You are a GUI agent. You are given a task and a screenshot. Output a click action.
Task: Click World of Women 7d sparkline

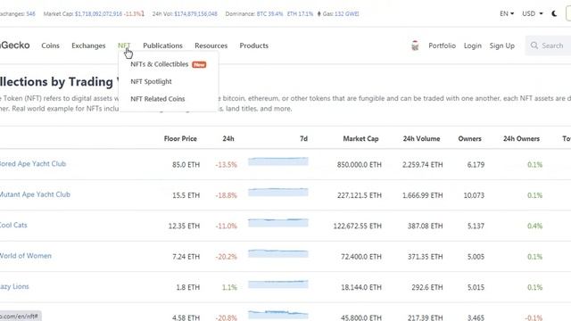click(278, 253)
